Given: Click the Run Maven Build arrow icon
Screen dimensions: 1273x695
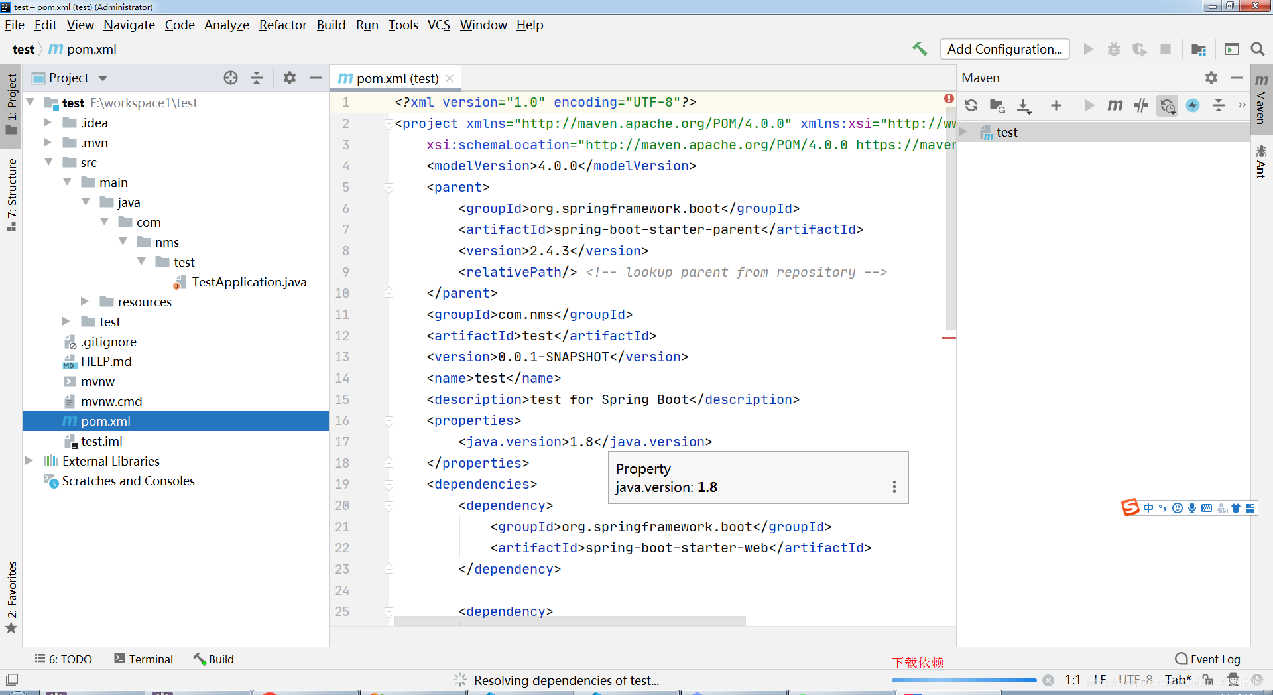Looking at the screenshot, I should (1089, 105).
